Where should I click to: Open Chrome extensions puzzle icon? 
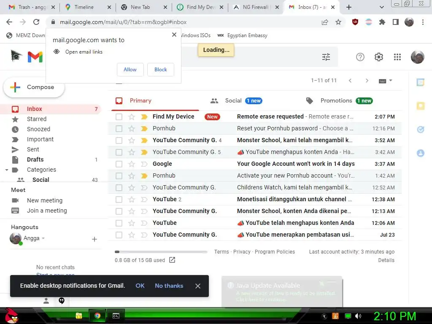point(382,22)
